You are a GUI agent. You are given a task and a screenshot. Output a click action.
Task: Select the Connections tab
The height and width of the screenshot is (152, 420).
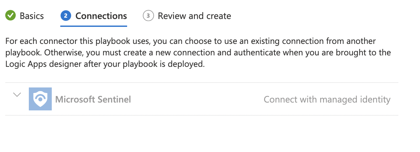click(94, 16)
